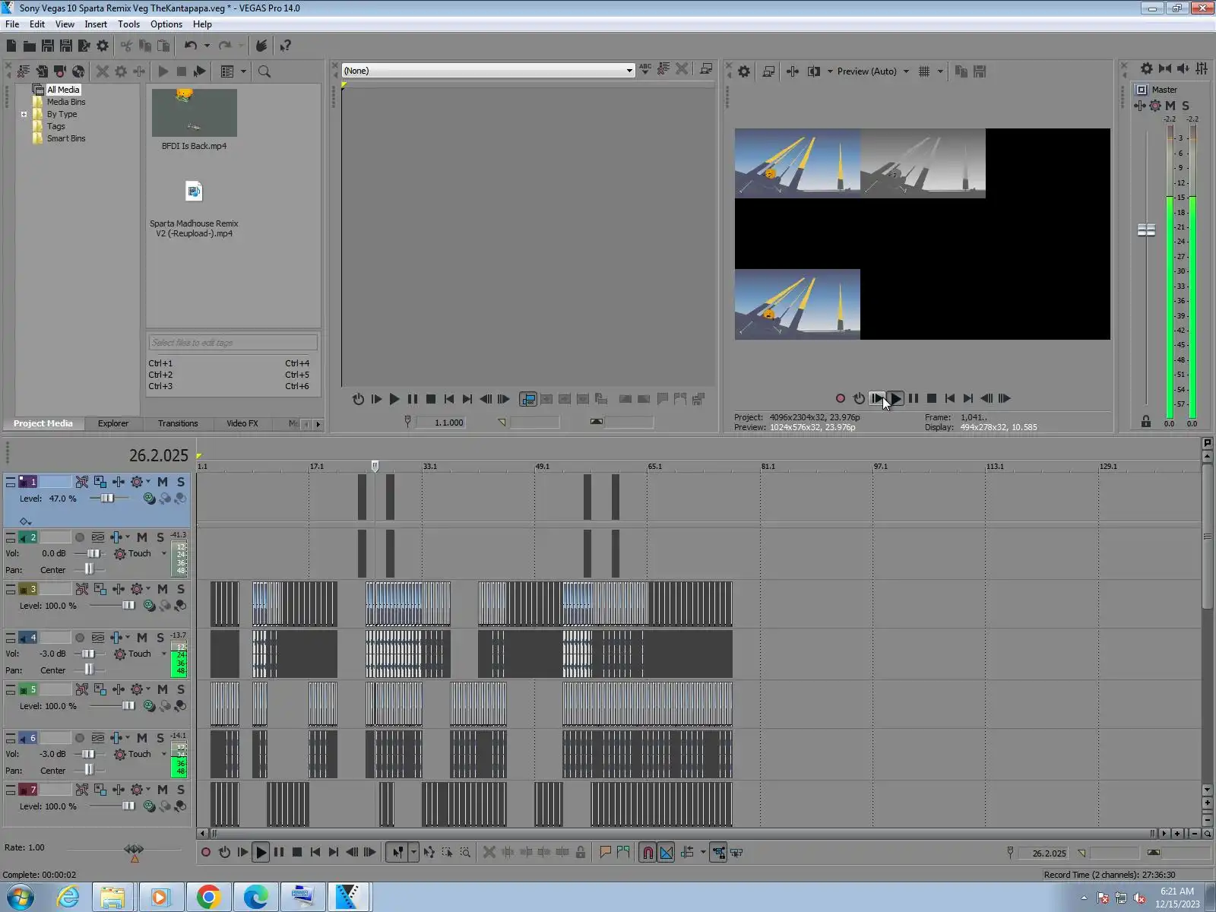1216x912 pixels.
Task: Arm audio track 2 for recording
Action: point(80,537)
